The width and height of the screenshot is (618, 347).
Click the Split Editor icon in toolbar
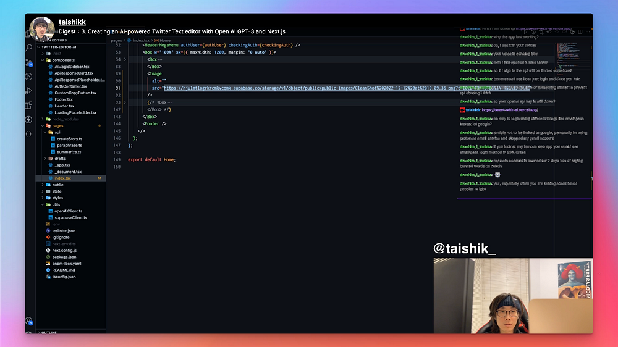click(580, 32)
